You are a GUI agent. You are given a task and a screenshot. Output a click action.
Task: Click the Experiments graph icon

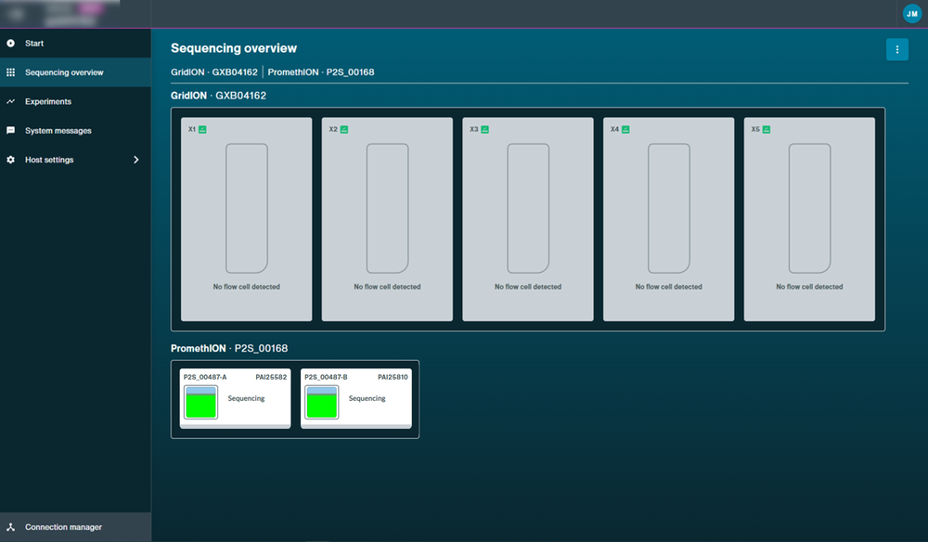tap(10, 101)
